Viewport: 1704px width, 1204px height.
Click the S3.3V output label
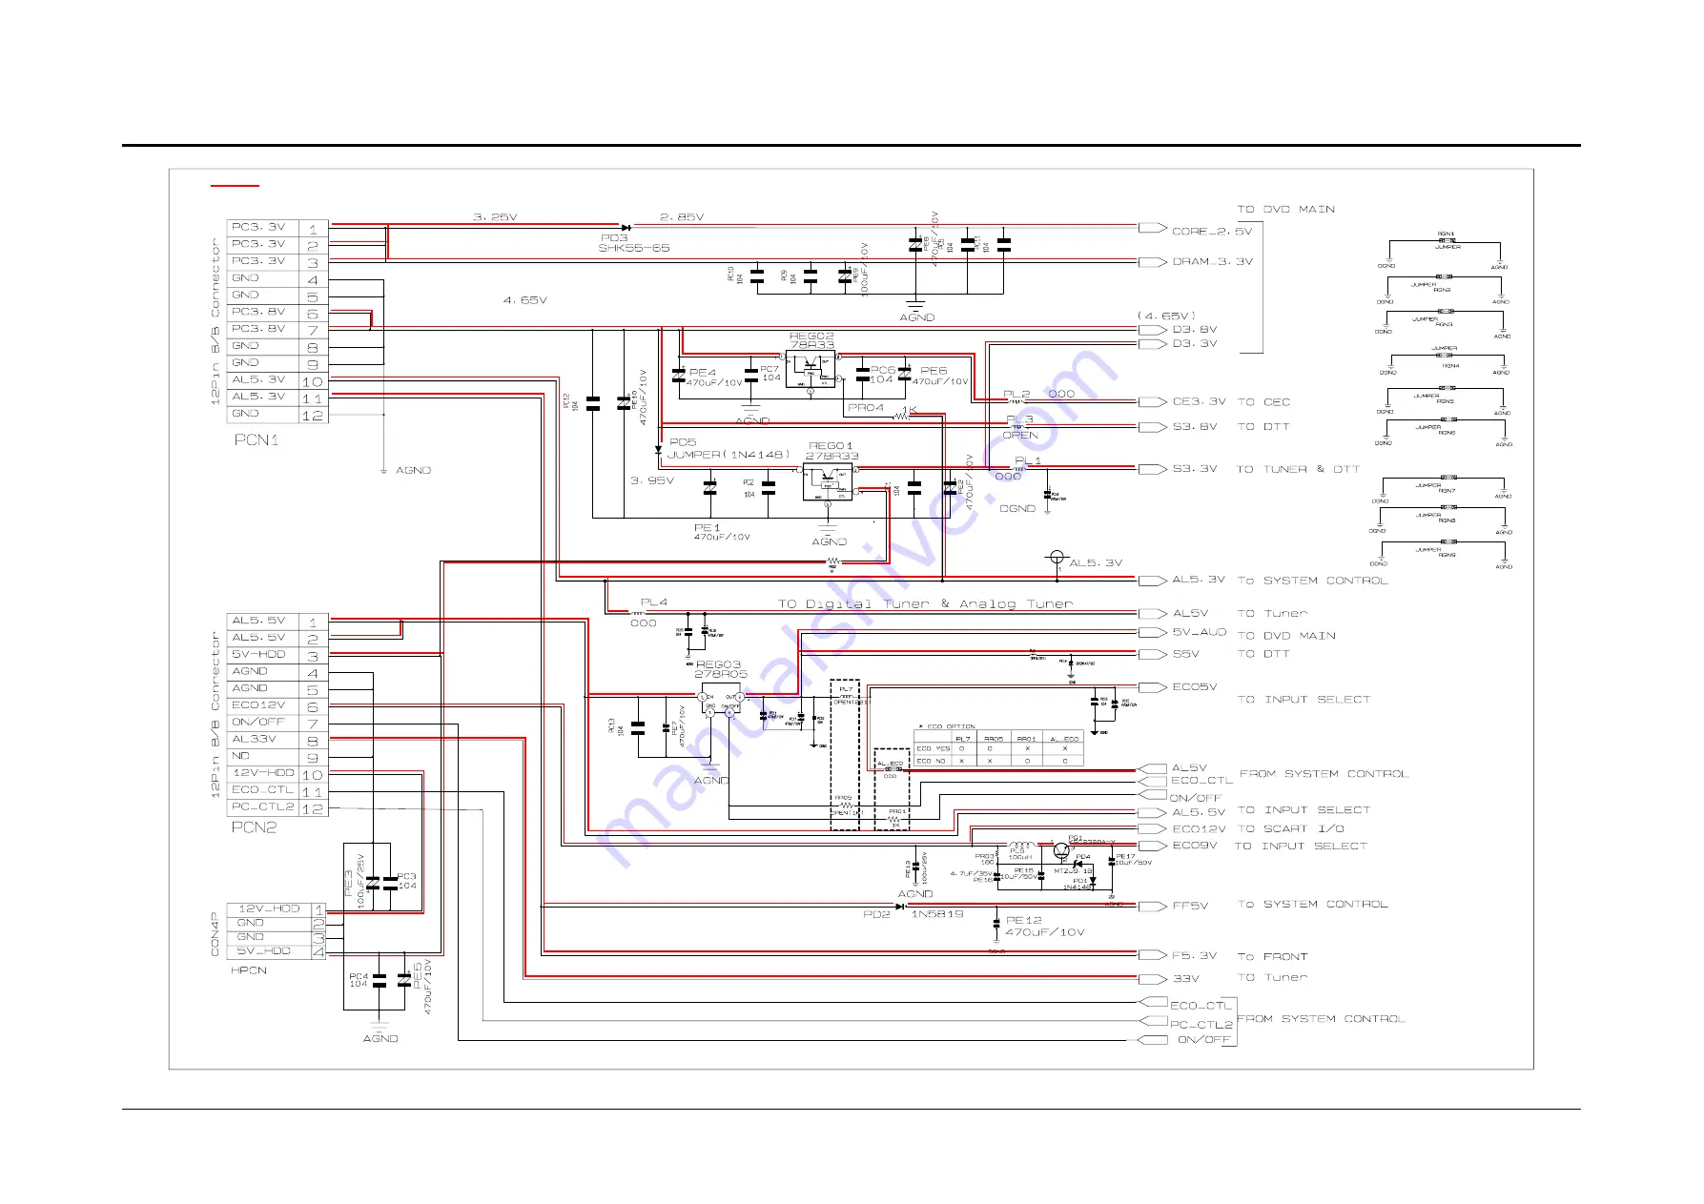[1195, 469]
